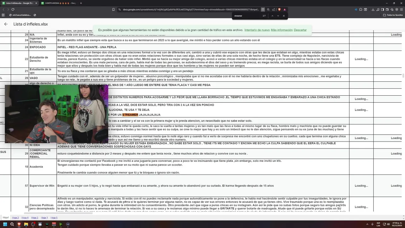The image size is (405, 228).
Task: Click the browser forward navigation arrow
Action: pyautogui.click(x=8, y=9)
